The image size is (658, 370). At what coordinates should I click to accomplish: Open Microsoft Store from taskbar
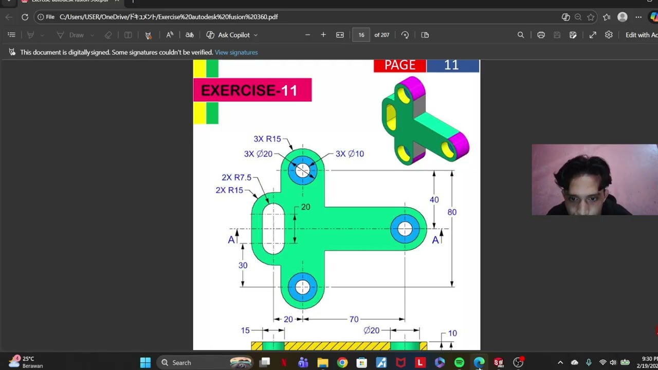(362, 363)
